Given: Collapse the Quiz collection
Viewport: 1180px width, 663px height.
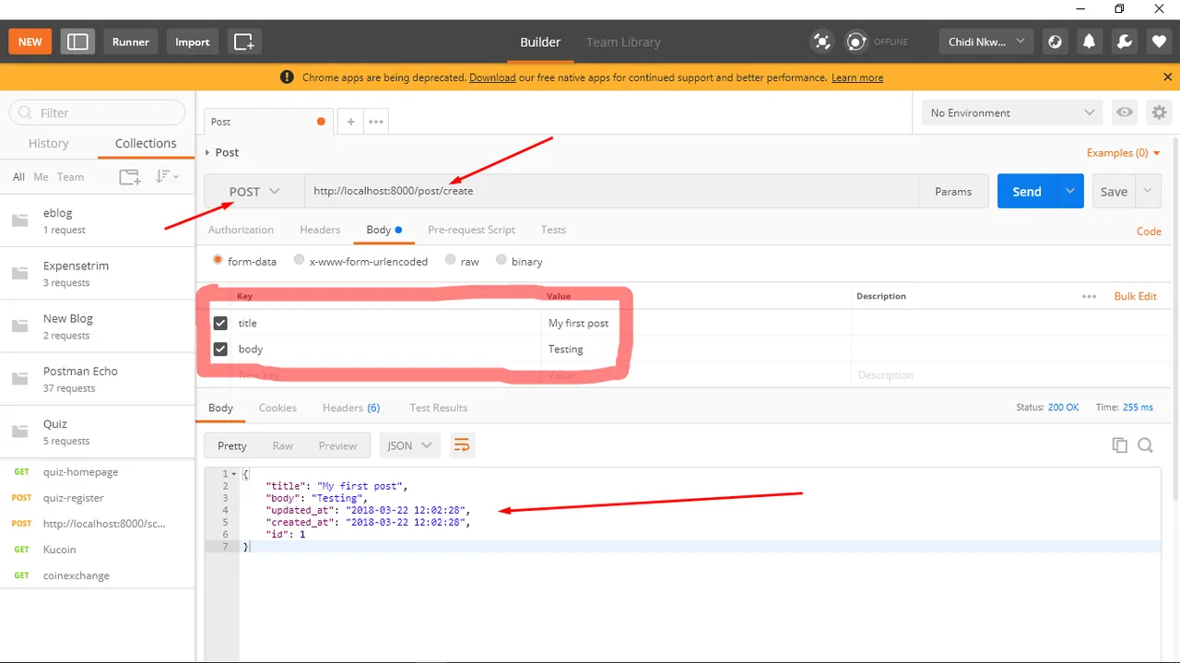Looking at the screenshot, I should (98, 431).
